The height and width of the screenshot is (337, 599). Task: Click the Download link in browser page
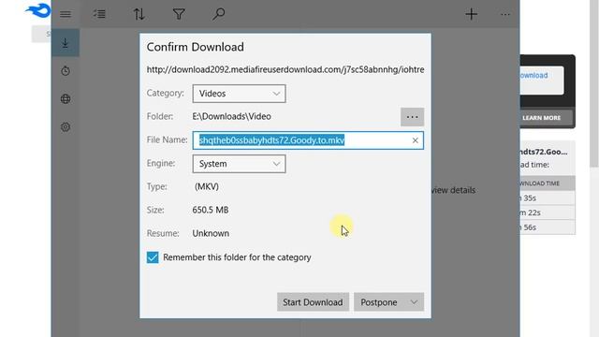534,75
